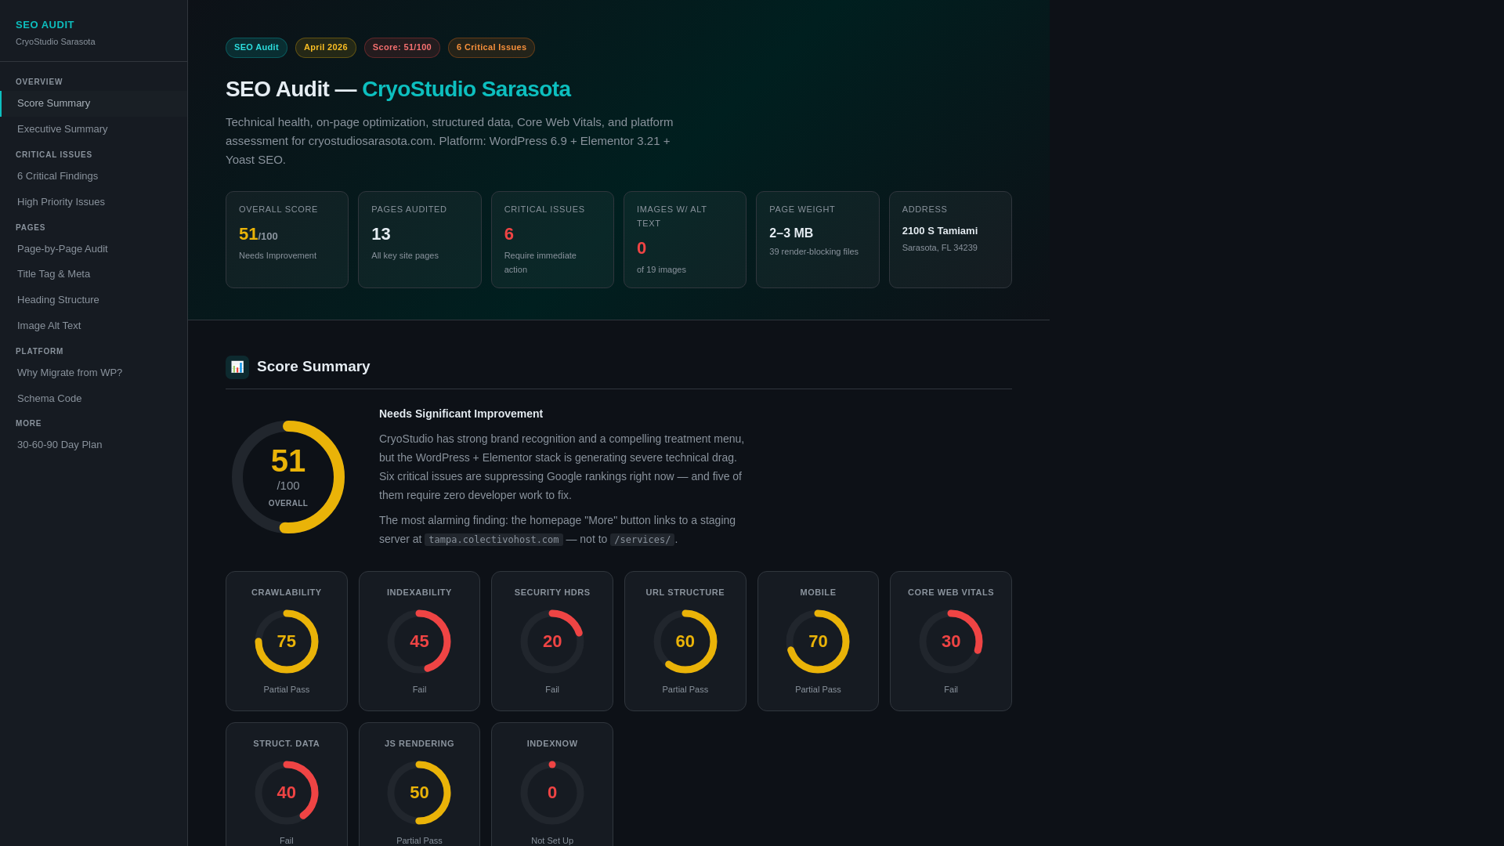The image size is (1504, 846).
Task: Select the Critical Issues stat card
Action: click(552, 240)
